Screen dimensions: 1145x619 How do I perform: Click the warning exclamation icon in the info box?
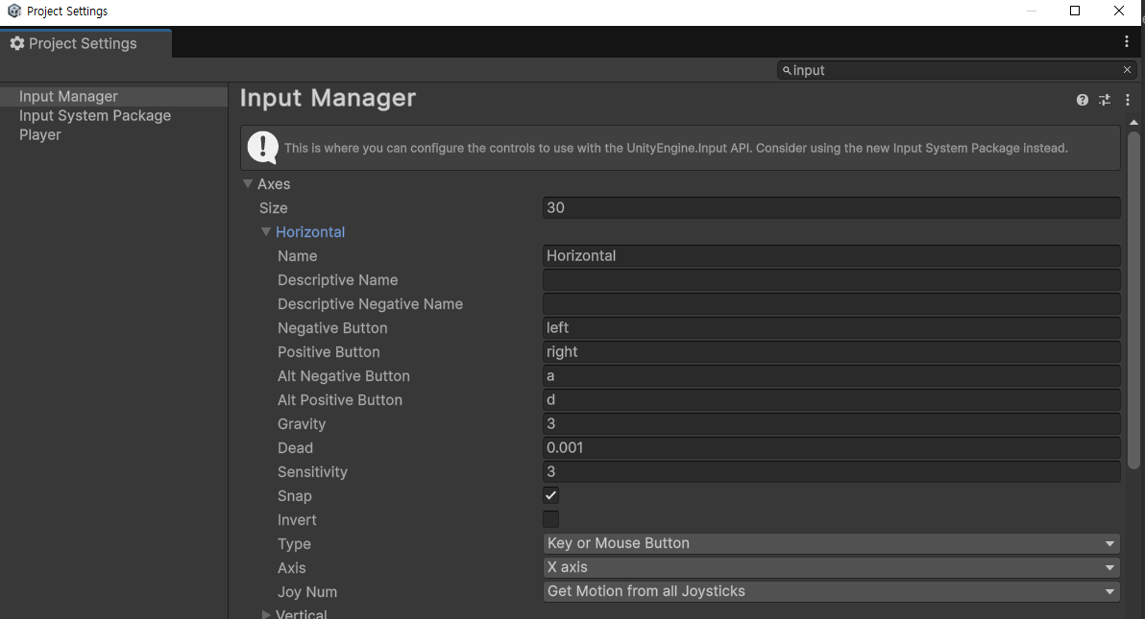263,148
